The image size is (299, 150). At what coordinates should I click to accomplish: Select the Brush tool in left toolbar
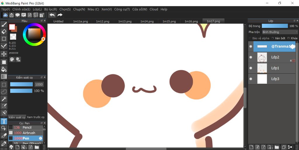tap(4, 24)
